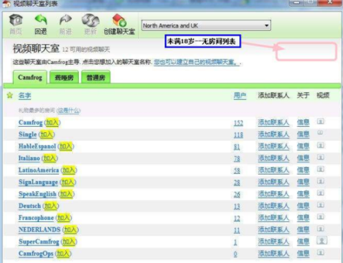Viewport: 343px width, 263px height.
Task: Click the video icon in SuperCamfrog row
Action: 322,240
